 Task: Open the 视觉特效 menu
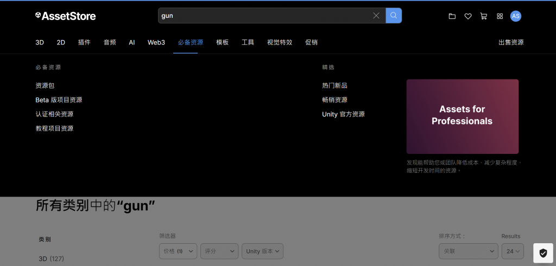point(280,42)
